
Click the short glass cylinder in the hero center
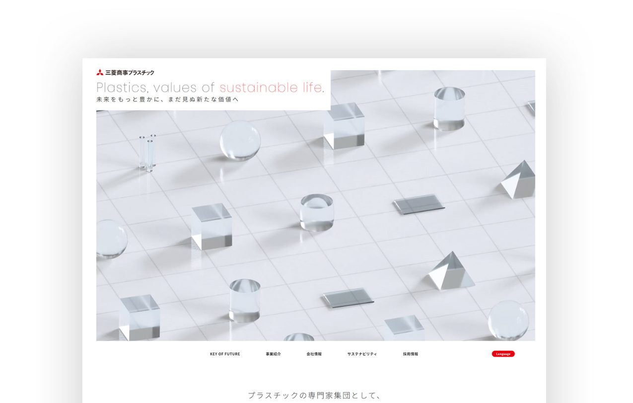click(317, 212)
